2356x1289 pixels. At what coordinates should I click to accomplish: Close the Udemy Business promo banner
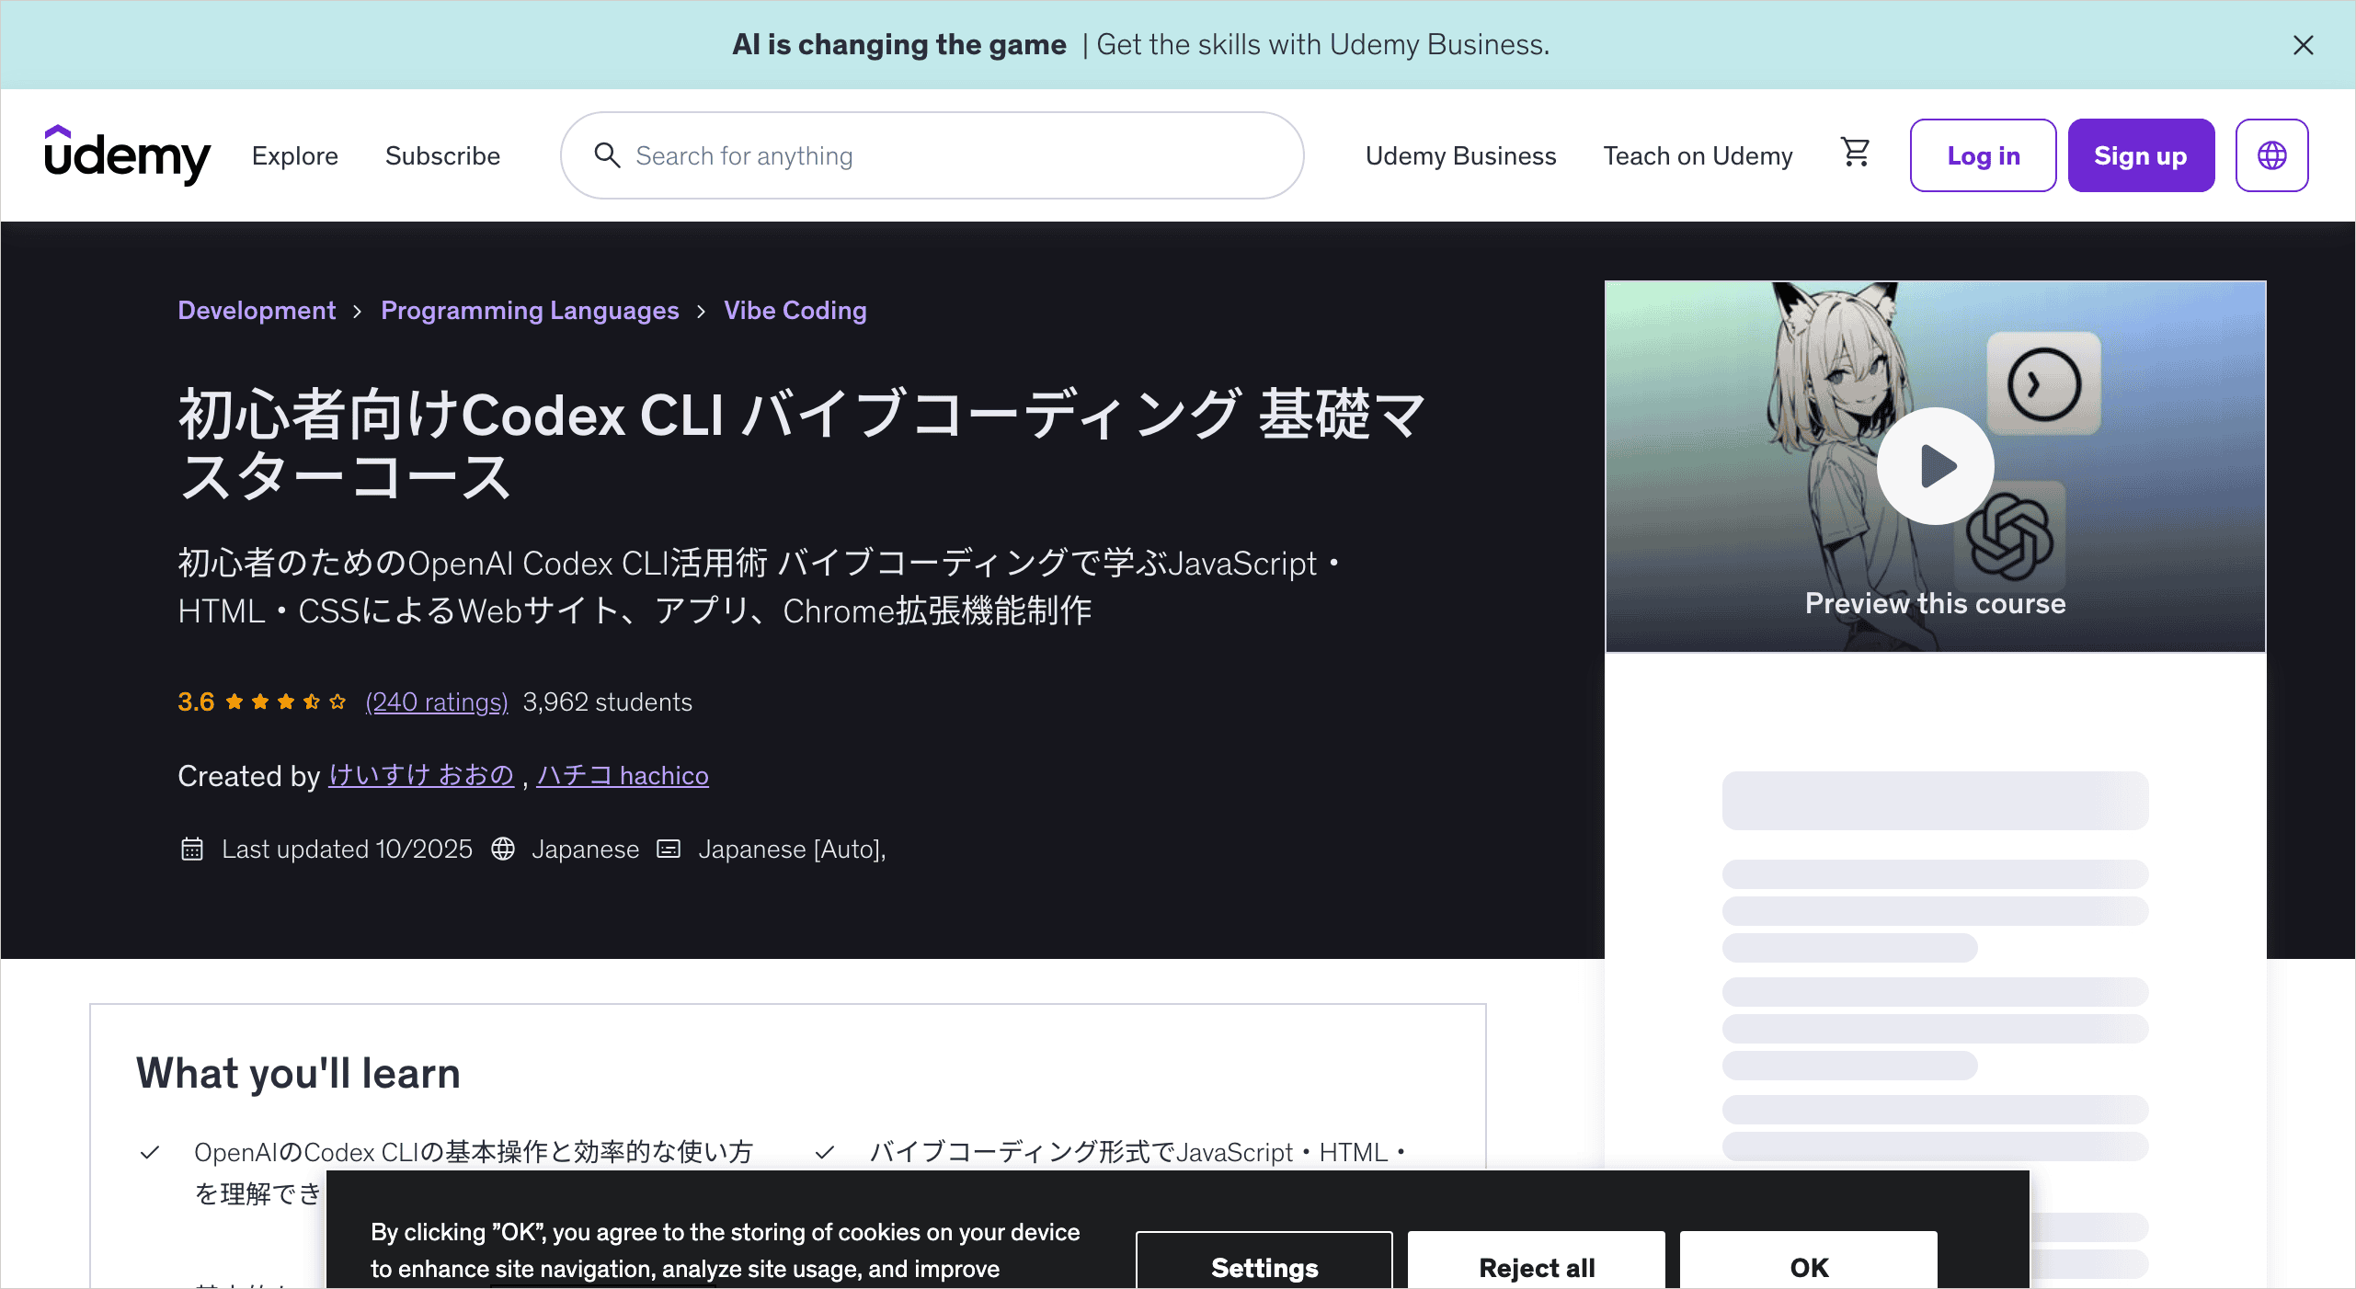[2303, 45]
